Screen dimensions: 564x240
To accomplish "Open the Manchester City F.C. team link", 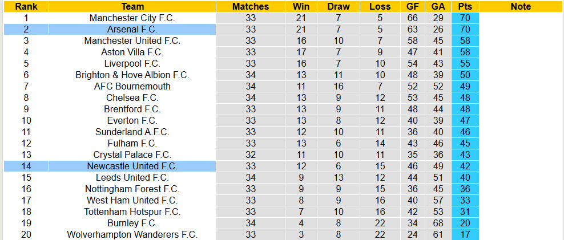I will 132,18.
